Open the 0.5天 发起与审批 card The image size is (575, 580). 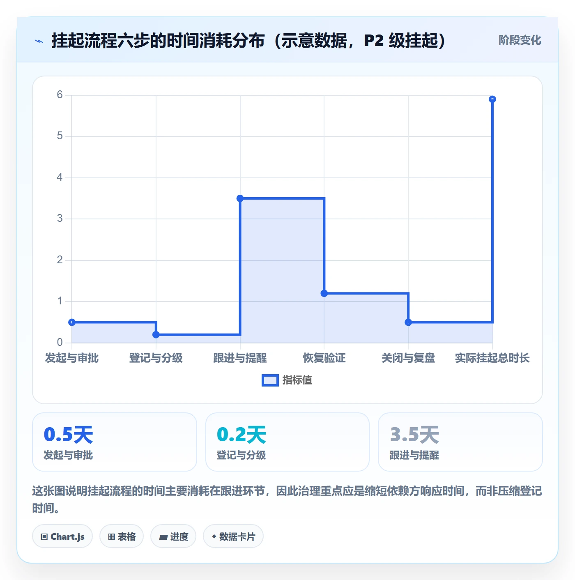click(115, 442)
